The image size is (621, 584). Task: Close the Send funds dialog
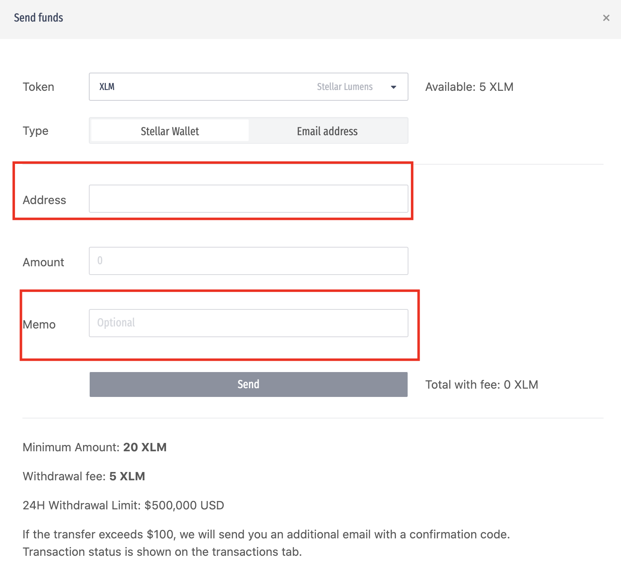click(x=606, y=18)
